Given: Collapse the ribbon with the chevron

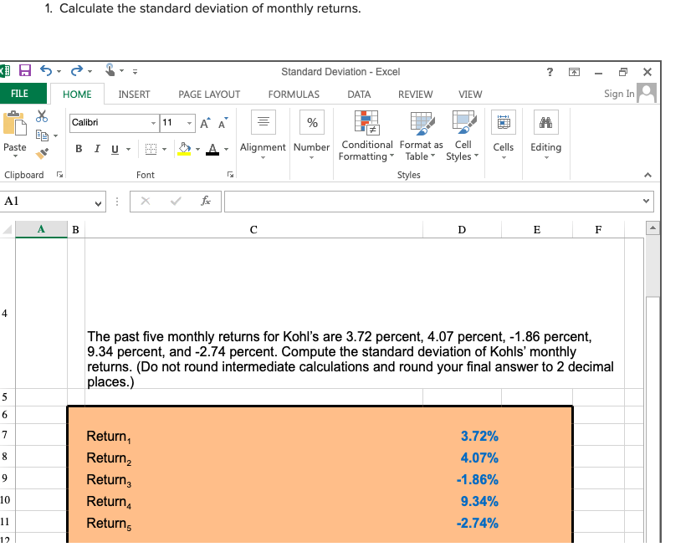Looking at the screenshot, I should (648, 176).
